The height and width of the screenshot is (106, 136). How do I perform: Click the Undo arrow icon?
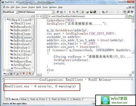[x=112, y=12]
